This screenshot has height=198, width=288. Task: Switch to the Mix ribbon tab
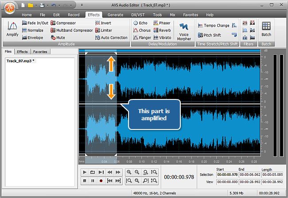[x=172, y=15]
